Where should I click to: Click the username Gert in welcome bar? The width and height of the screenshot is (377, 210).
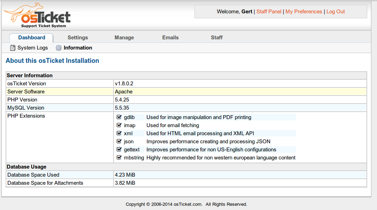247,12
